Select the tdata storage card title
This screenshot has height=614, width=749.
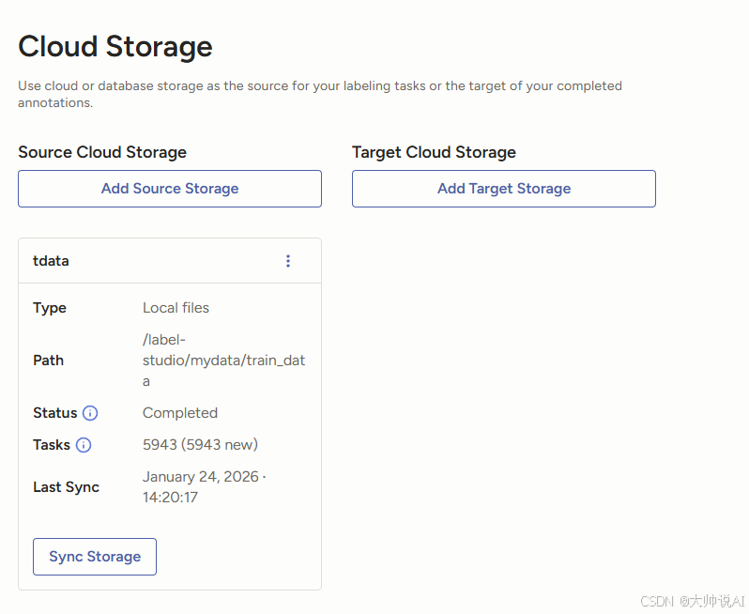[x=51, y=261]
